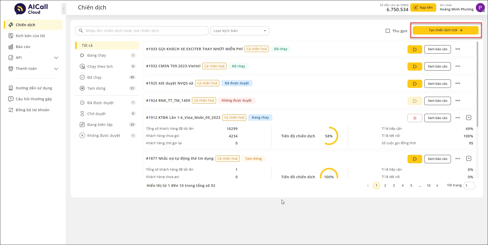Open the Loại kịch bản dropdown
Screen dimensions: 488x245
click(x=239, y=31)
